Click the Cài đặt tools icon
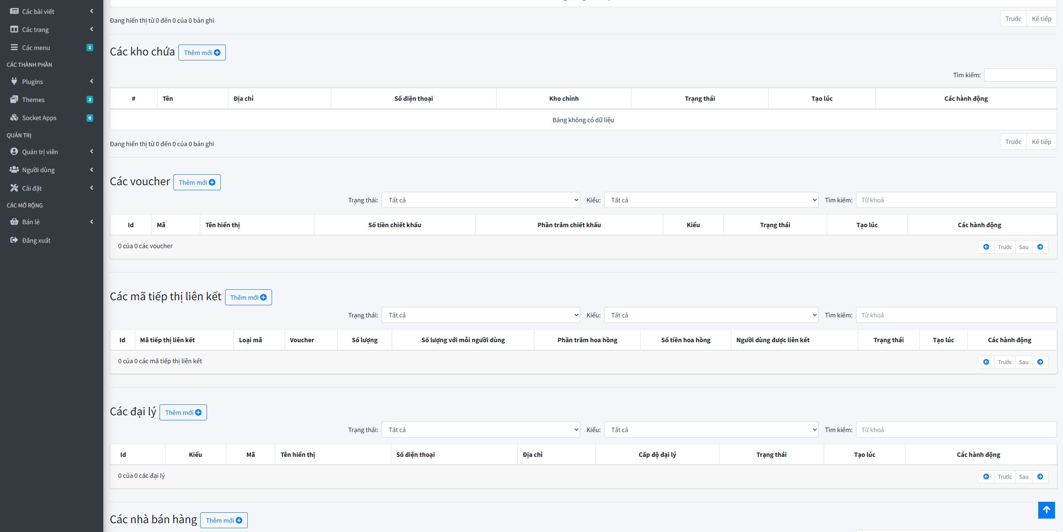Image resolution: width=1063 pixels, height=532 pixels. tap(14, 188)
